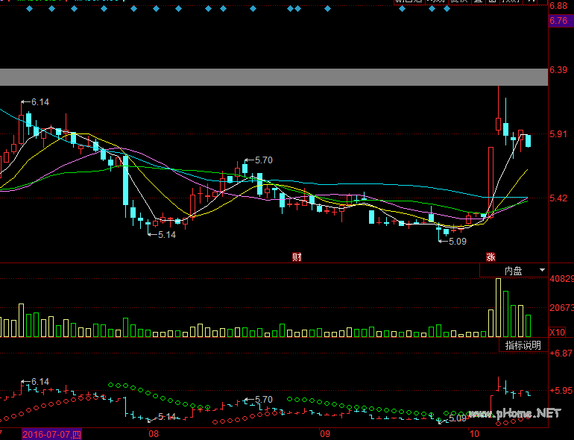Open the 内盘 dropdown arrow

pyautogui.click(x=542, y=271)
